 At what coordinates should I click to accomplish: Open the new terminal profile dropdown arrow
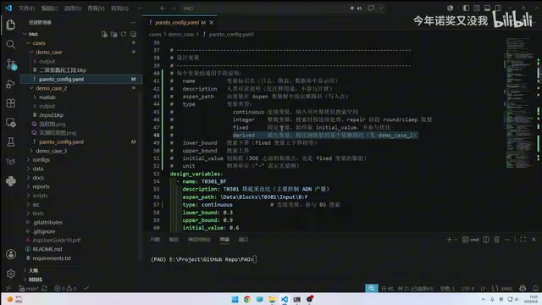(456, 239)
